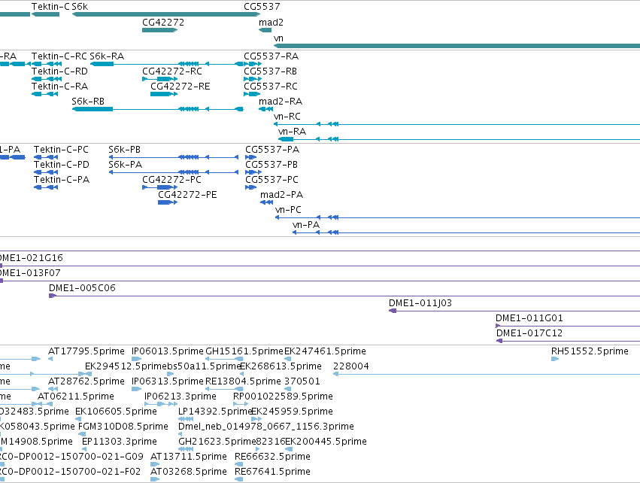Click clone DME1-011J03

[x=514, y=311]
